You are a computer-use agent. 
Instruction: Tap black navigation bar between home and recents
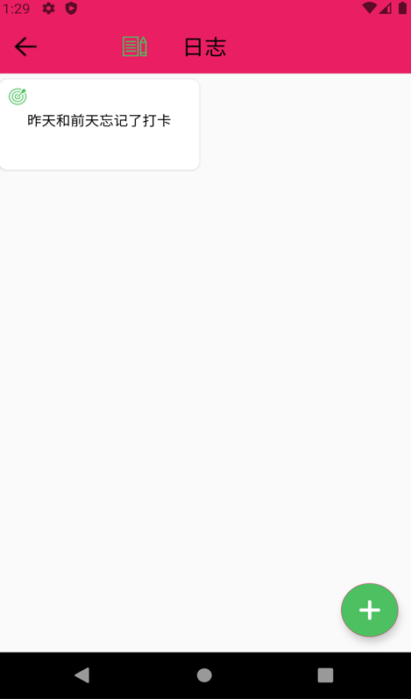tap(265, 675)
